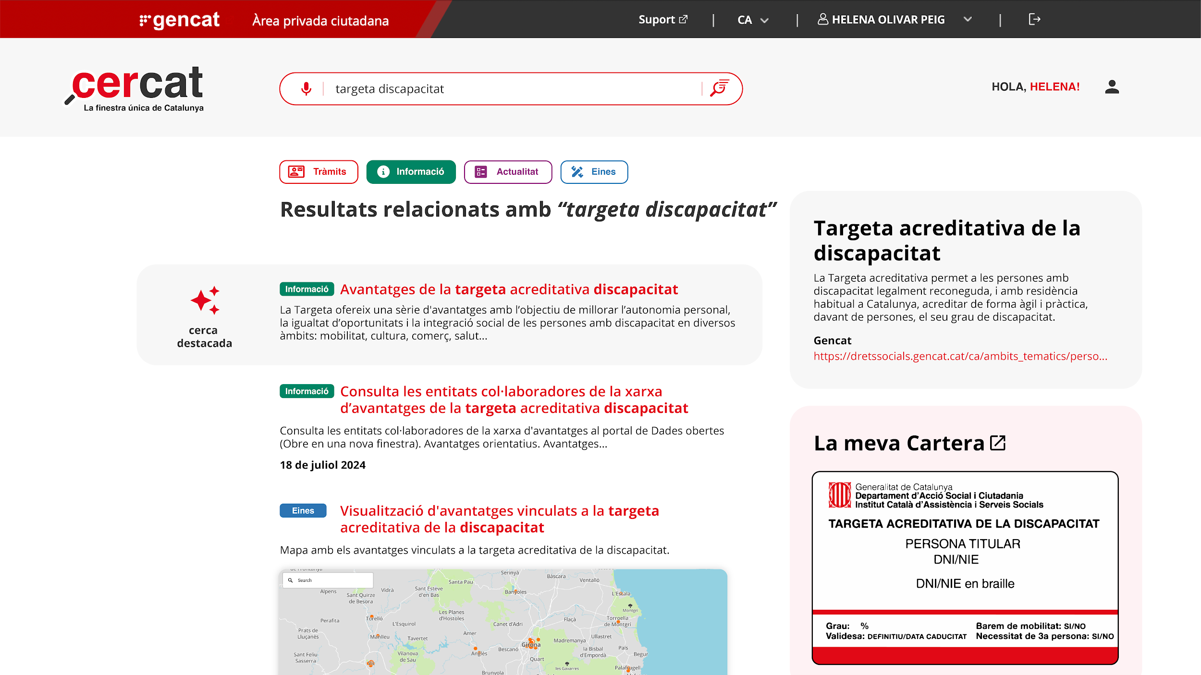Click the advantages map preview
Image resolution: width=1201 pixels, height=675 pixels.
pyautogui.click(x=502, y=622)
